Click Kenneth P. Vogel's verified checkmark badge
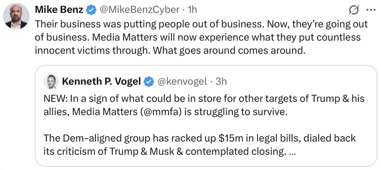 [x=149, y=82]
